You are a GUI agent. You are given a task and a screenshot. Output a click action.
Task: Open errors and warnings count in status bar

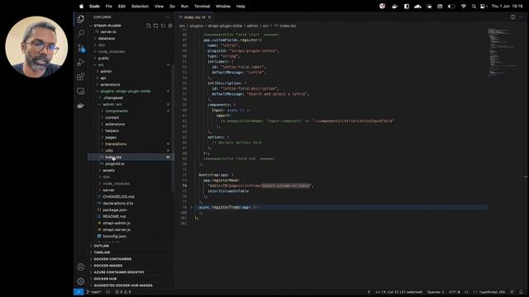(x=123, y=292)
